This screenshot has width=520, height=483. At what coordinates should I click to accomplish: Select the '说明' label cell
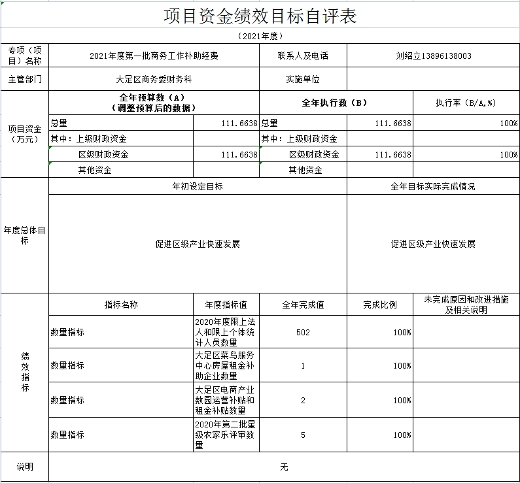point(25,467)
